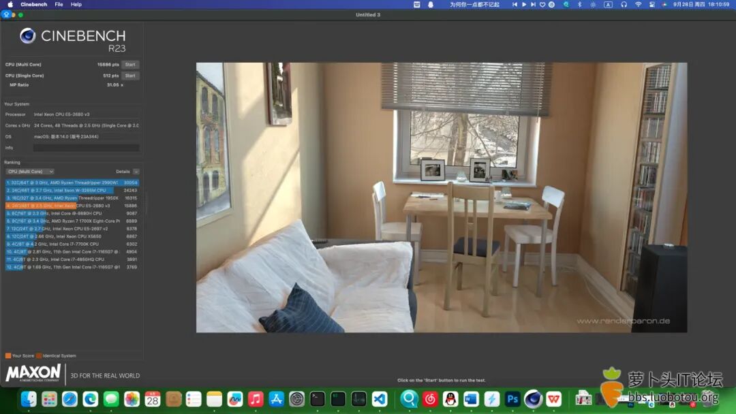
Task: Start the CPU Single Core test
Action: pos(129,76)
